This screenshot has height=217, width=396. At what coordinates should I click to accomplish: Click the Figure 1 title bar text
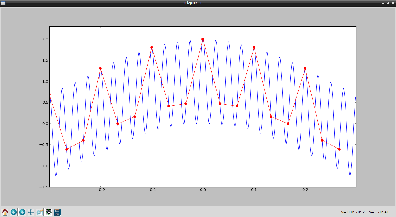coord(193,3)
